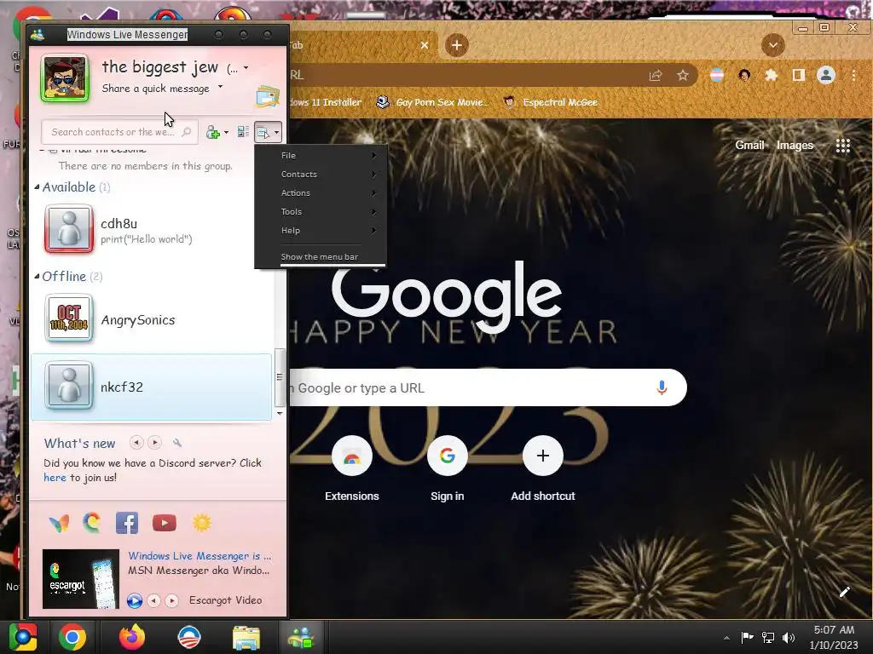
Task: Click the weather sun icon
Action: 201,523
